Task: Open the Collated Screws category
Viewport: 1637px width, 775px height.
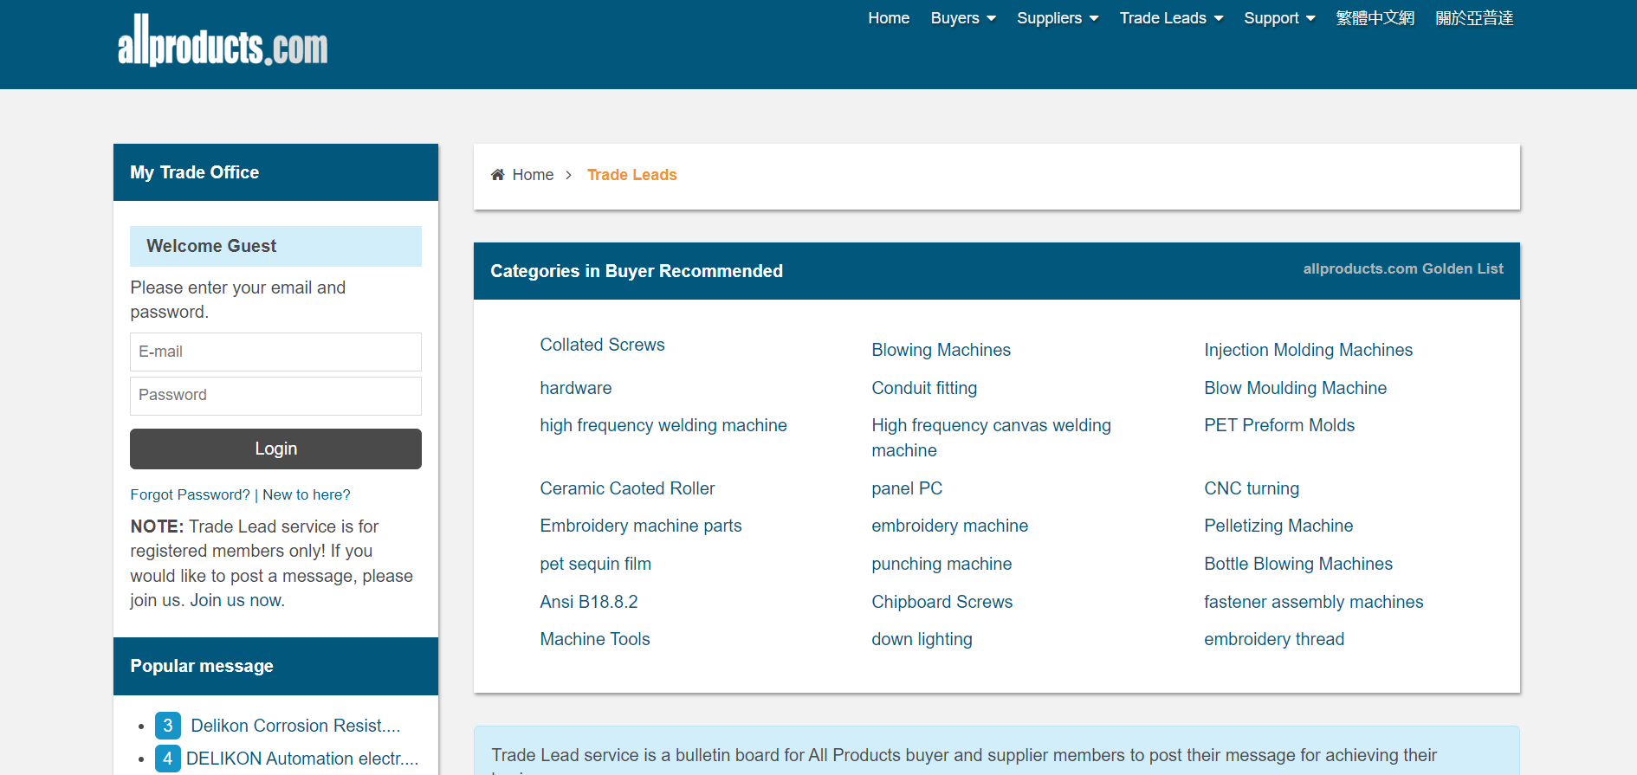Action: (x=602, y=345)
